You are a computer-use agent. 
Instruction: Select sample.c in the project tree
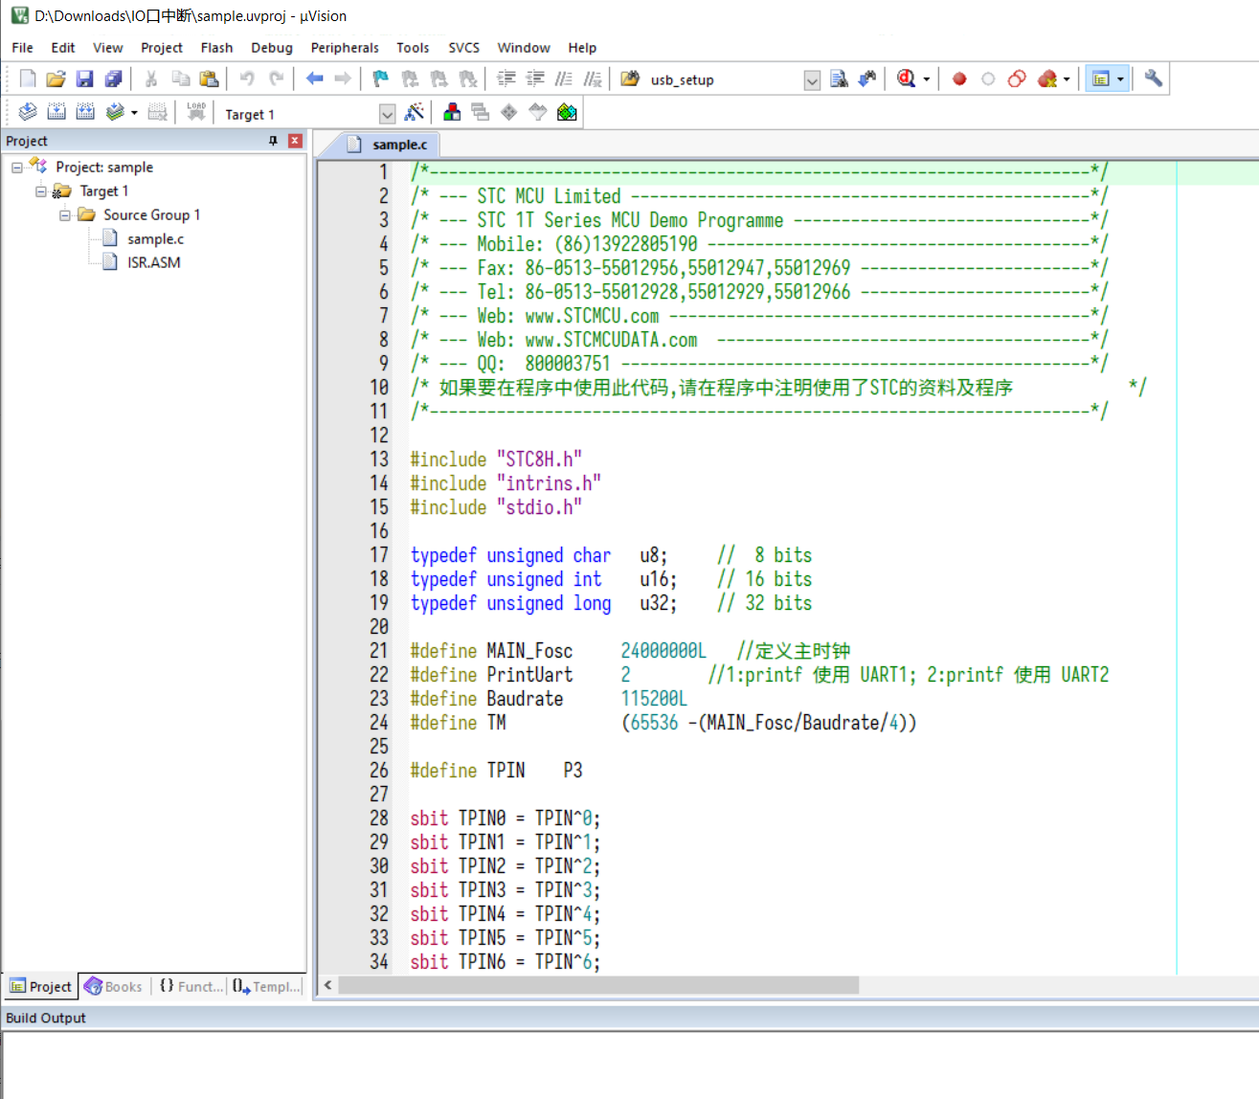[x=155, y=239]
